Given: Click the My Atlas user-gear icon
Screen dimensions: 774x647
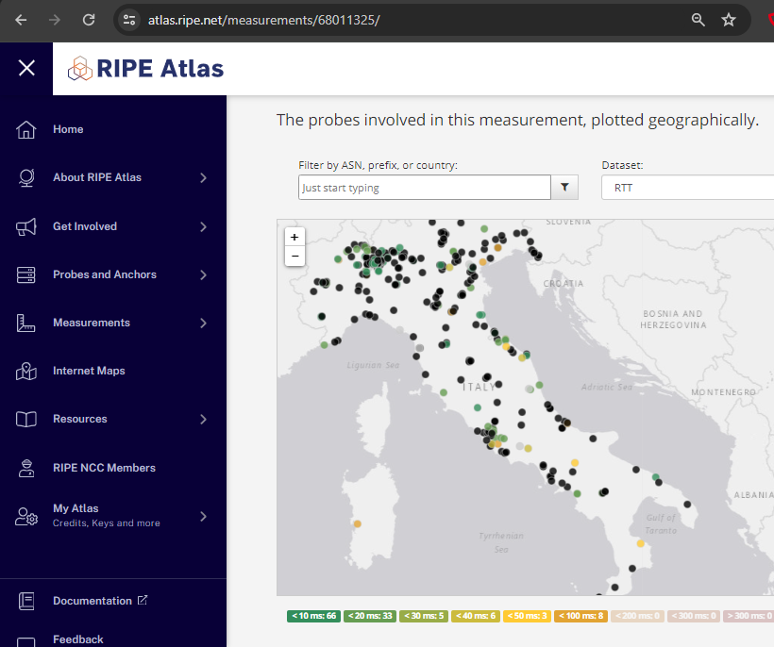Looking at the screenshot, I should coord(26,516).
